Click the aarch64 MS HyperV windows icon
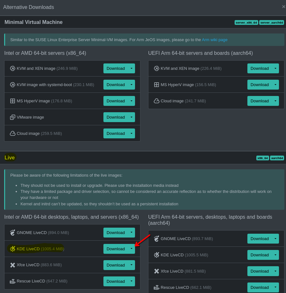Image resolution: width=286 pixels, height=293 pixels. click(156, 84)
